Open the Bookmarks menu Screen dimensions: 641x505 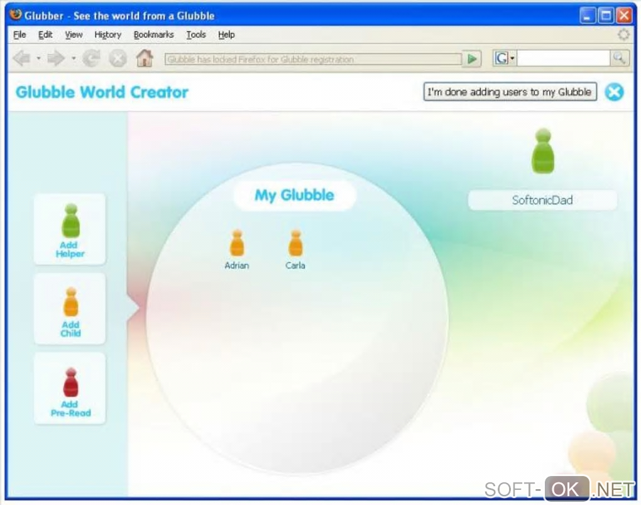154,35
